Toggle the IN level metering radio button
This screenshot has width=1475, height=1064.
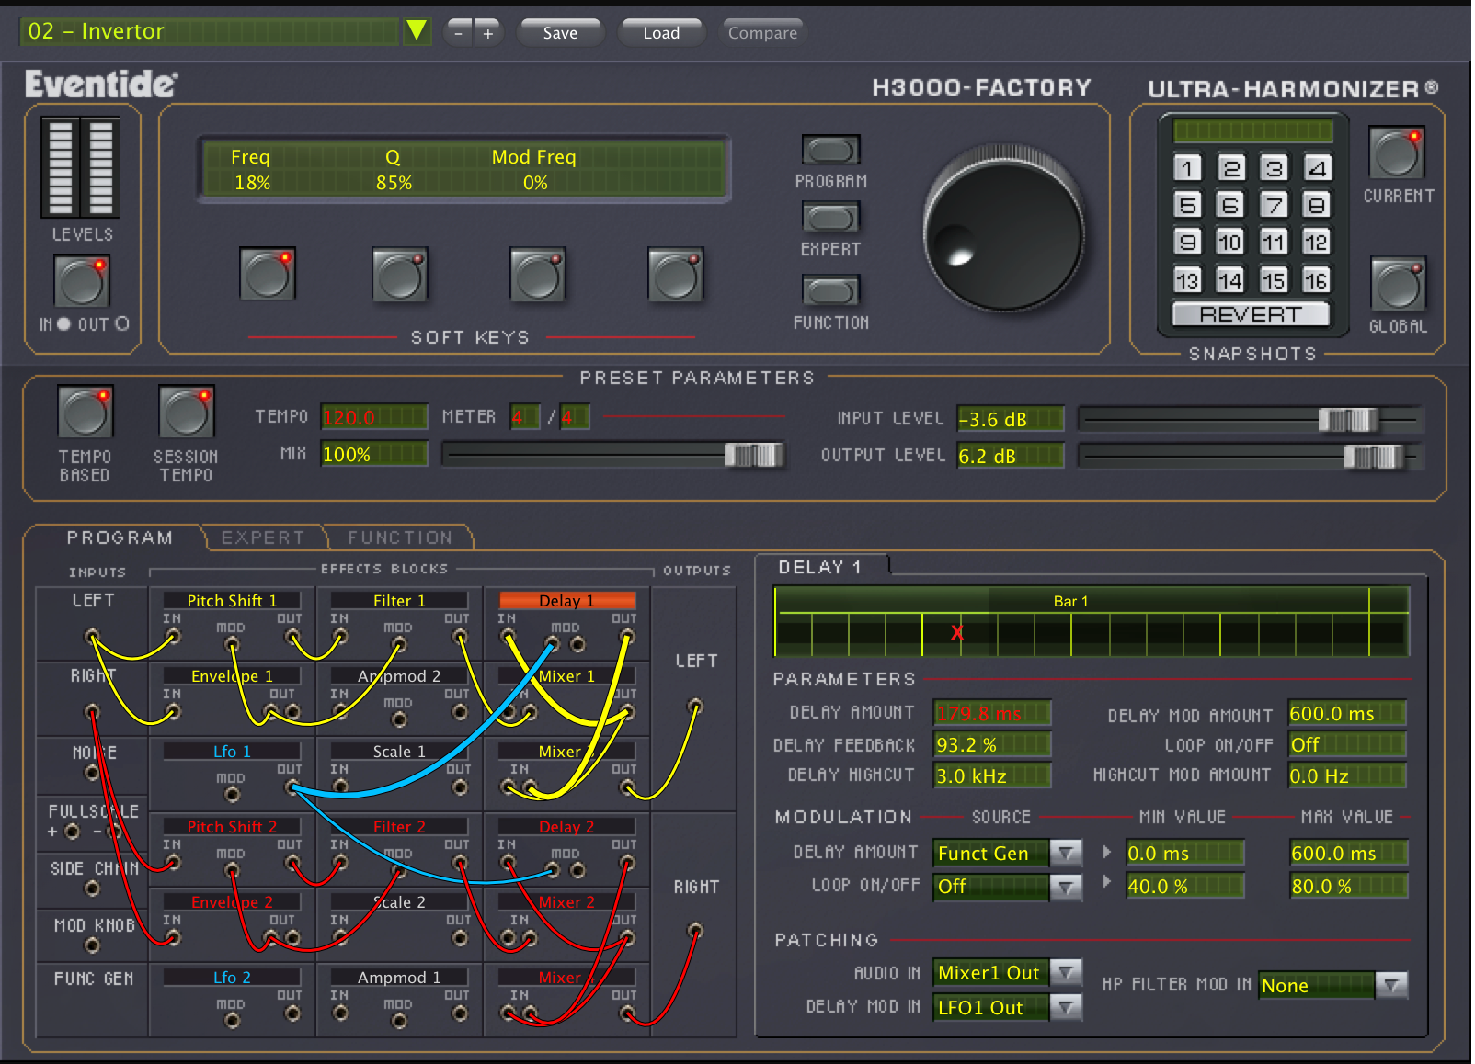pyautogui.click(x=63, y=323)
